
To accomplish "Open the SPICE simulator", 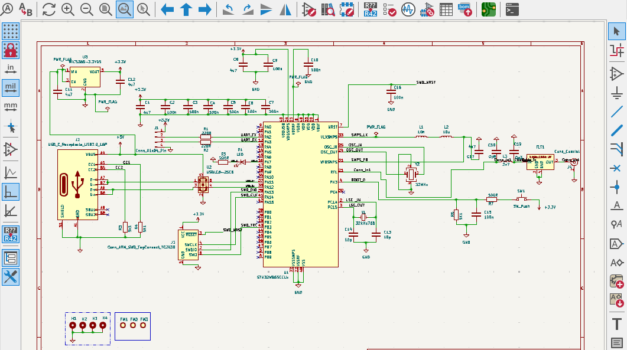I will pyautogui.click(x=408, y=9).
